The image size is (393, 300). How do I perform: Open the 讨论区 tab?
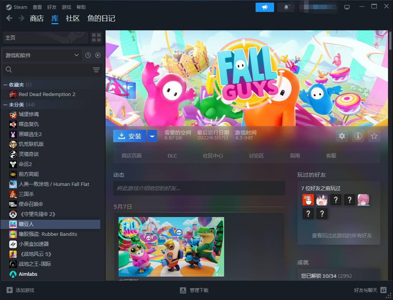tap(256, 156)
